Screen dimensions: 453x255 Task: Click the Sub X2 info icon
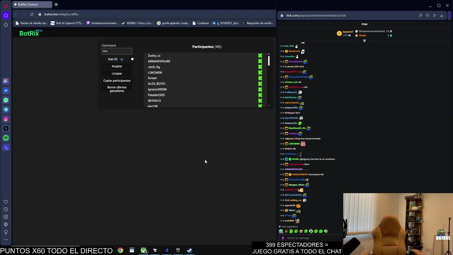click(121, 59)
